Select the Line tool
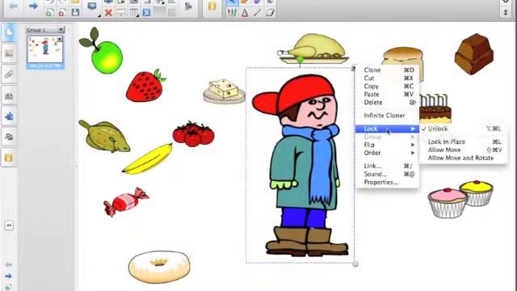This screenshot has width=517, height=291. 257,13
